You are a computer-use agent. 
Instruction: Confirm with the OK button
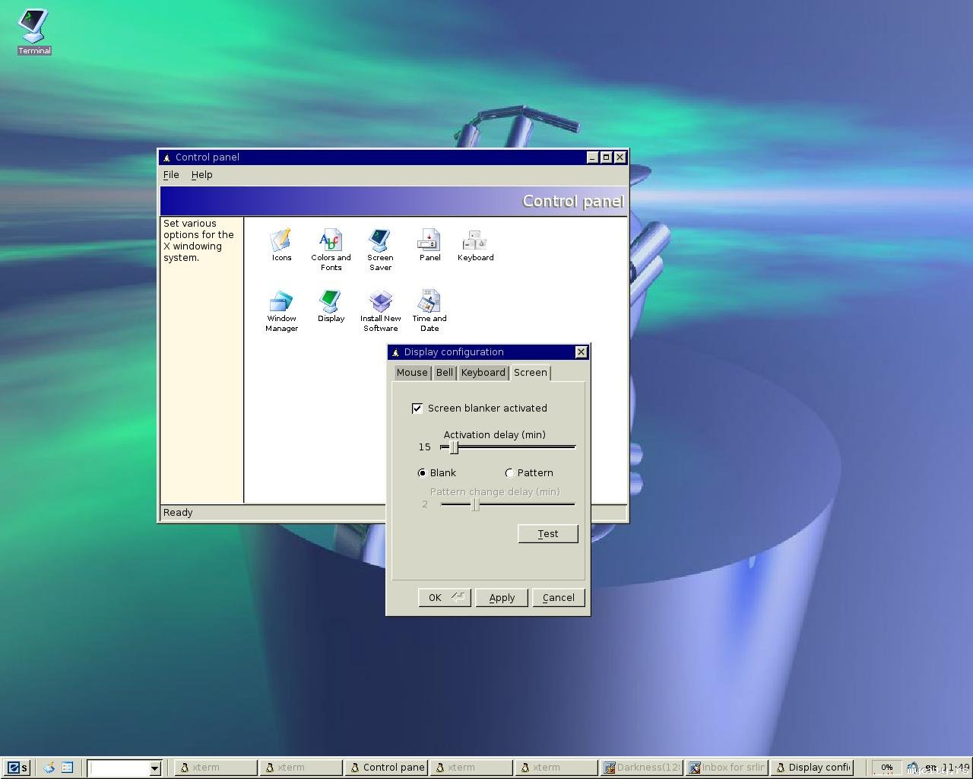click(x=445, y=598)
